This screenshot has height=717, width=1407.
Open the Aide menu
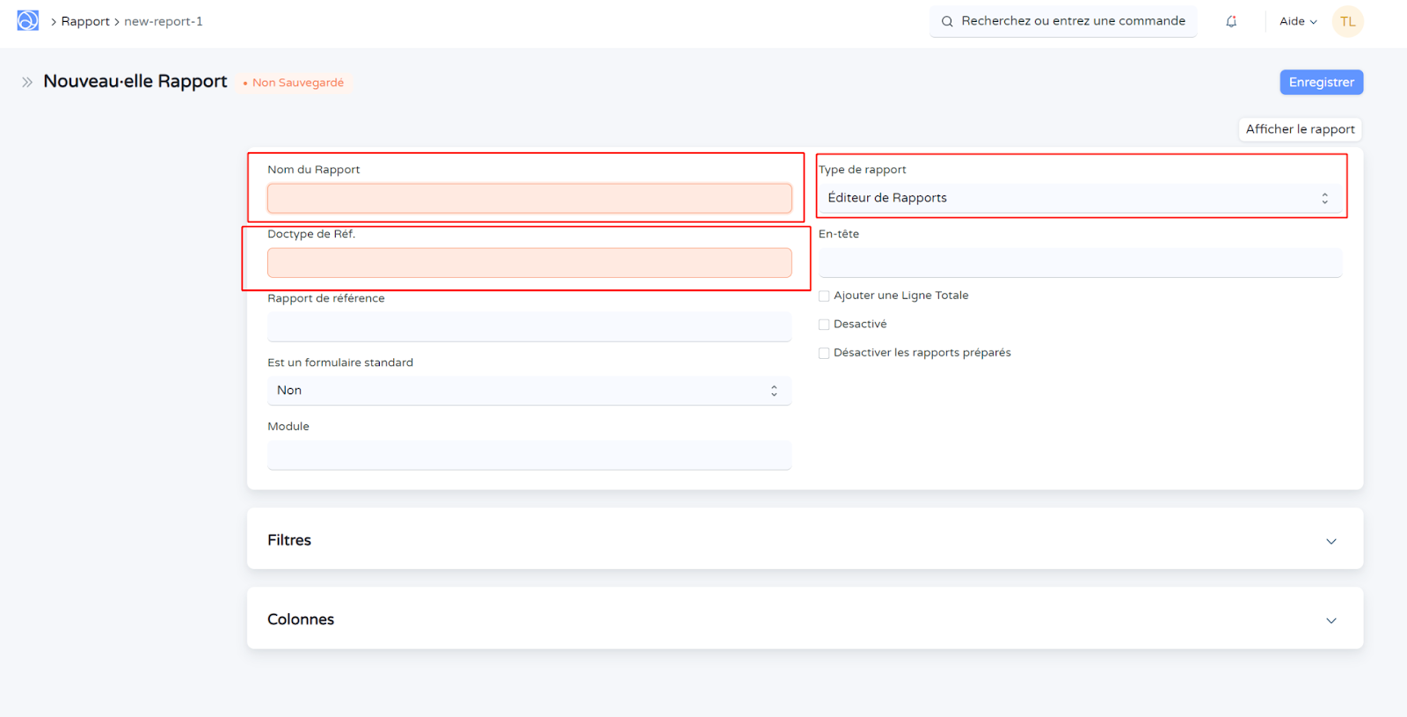(x=1297, y=22)
